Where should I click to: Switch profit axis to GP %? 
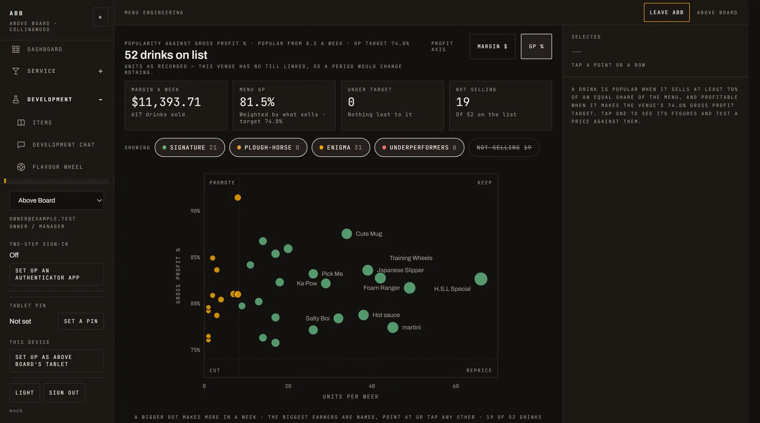[x=536, y=47]
